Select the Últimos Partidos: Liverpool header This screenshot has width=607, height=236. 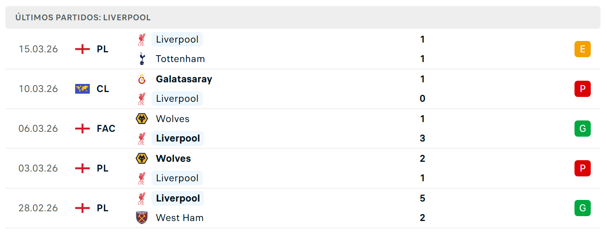pyautogui.click(x=303, y=17)
